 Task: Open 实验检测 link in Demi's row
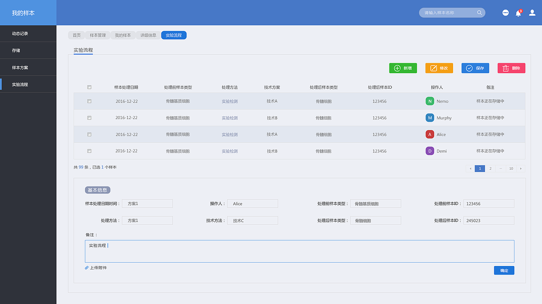pyautogui.click(x=230, y=151)
